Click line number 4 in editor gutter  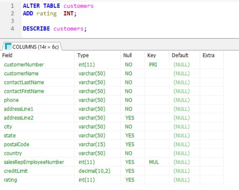tap(12, 28)
